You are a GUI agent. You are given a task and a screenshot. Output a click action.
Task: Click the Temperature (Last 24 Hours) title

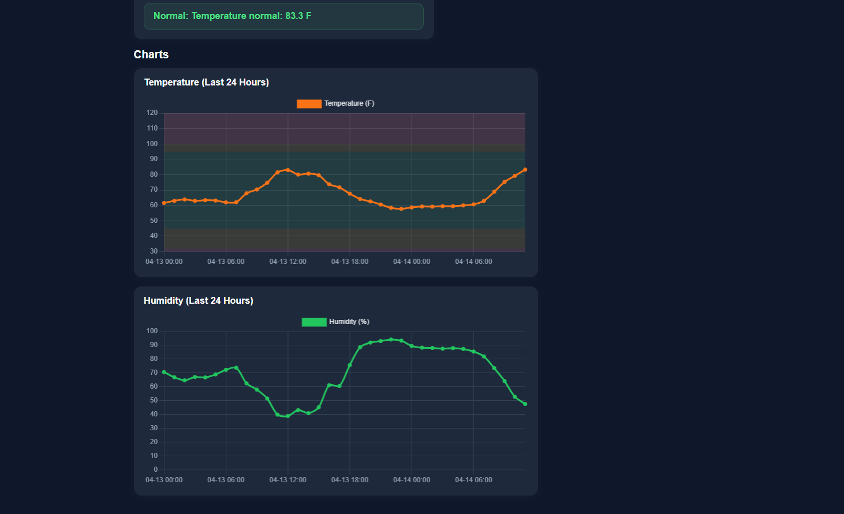(x=207, y=82)
